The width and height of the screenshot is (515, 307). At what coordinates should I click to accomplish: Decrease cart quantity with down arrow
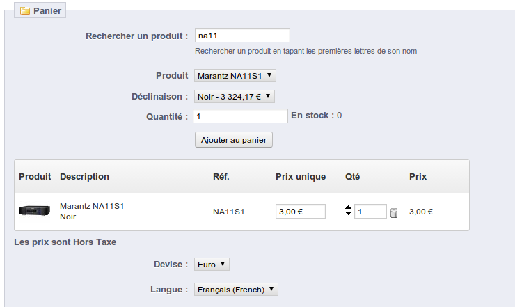(x=348, y=213)
